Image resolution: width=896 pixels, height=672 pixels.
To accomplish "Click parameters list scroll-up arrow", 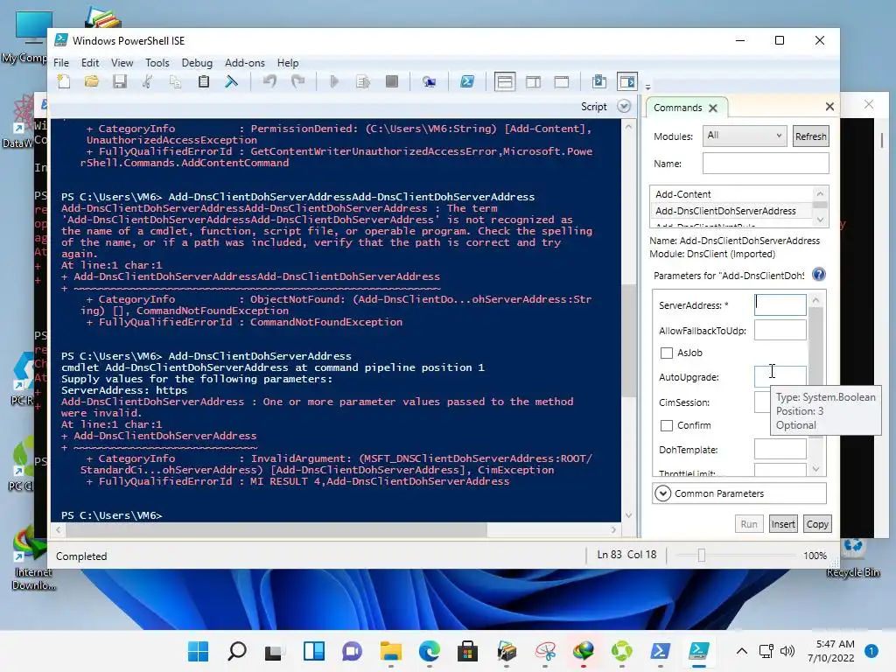I will (x=816, y=300).
